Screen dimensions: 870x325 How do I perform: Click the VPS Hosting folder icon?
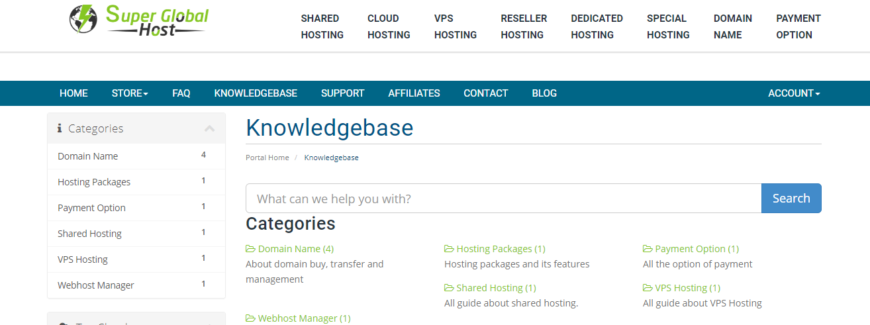(x=648, y=288)
